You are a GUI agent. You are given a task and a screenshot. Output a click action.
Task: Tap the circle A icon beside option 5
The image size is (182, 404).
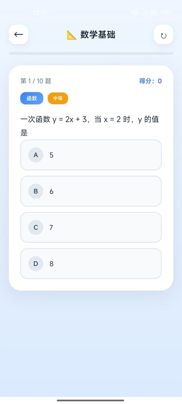pos(36,155)
